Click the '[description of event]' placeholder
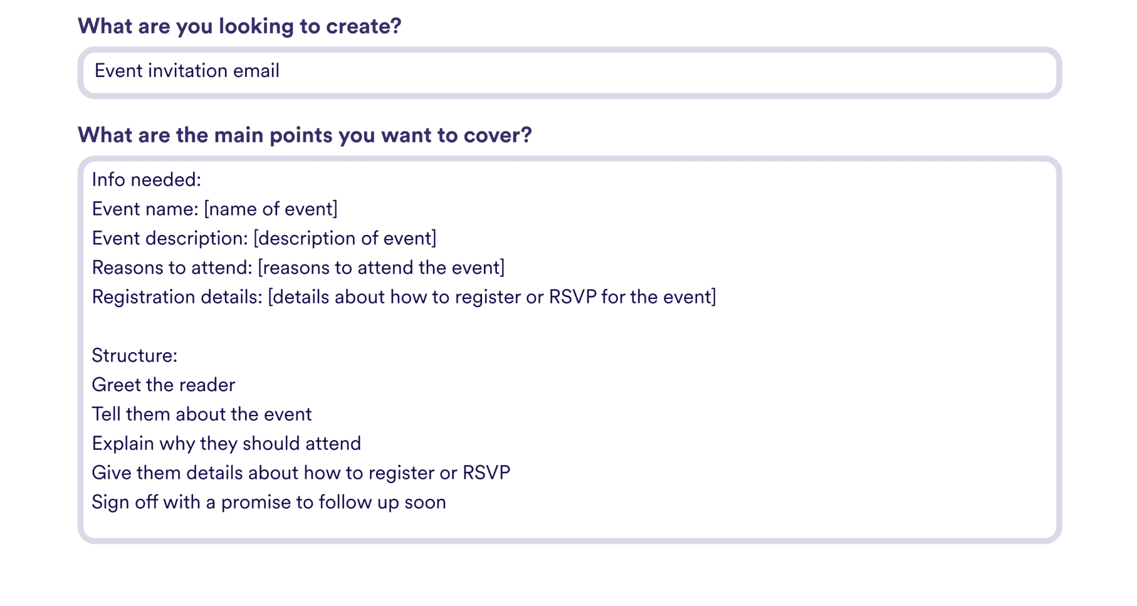This screenshot has width=1137, height=606. coord(345,238)
